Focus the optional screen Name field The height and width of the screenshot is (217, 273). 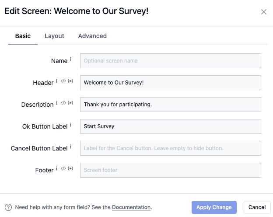(170, 61)
